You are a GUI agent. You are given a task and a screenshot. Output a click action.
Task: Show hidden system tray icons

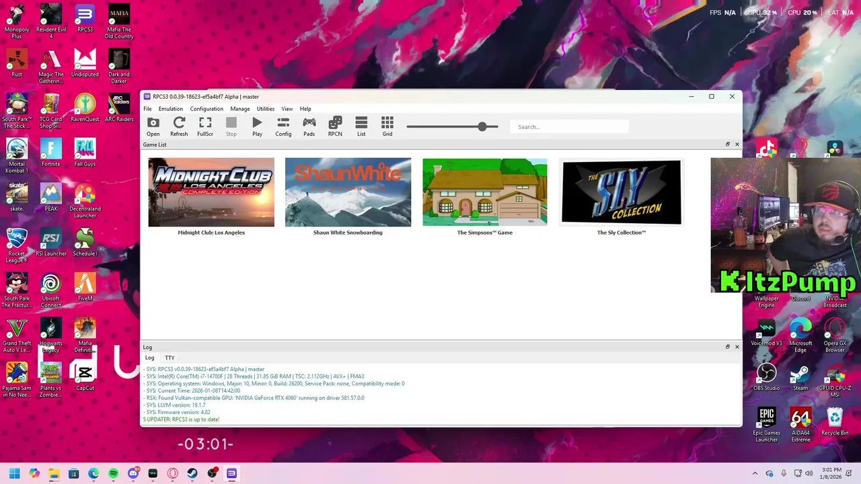pyautogui.click(x=755, y=473)
